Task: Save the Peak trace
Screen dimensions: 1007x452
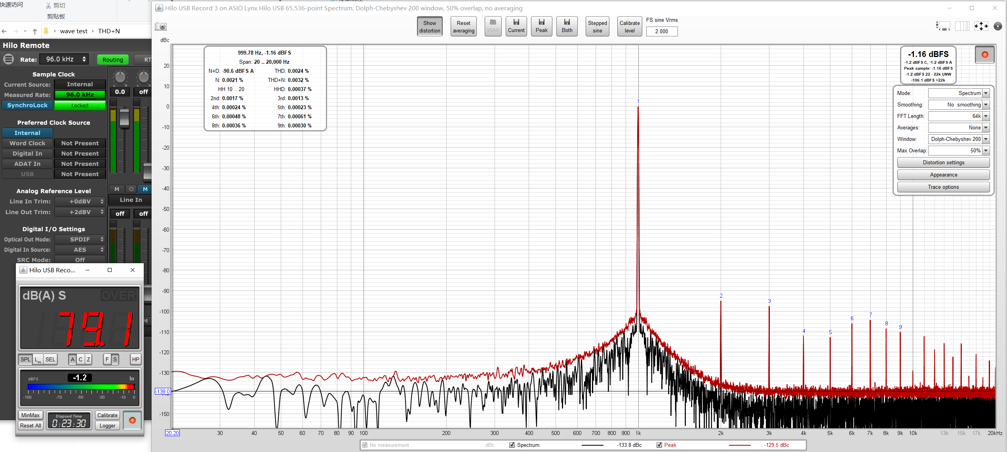Action: coord(541,27)
